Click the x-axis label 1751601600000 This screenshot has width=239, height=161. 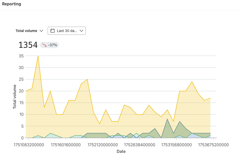tap(66, 145)
